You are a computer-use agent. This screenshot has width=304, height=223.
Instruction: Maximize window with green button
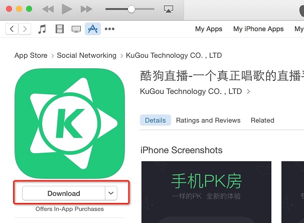(29, 9)
